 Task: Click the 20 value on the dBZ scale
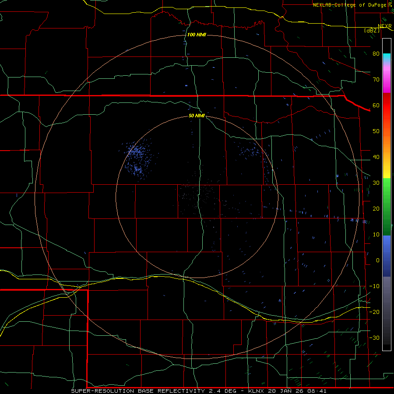point(376,209)
